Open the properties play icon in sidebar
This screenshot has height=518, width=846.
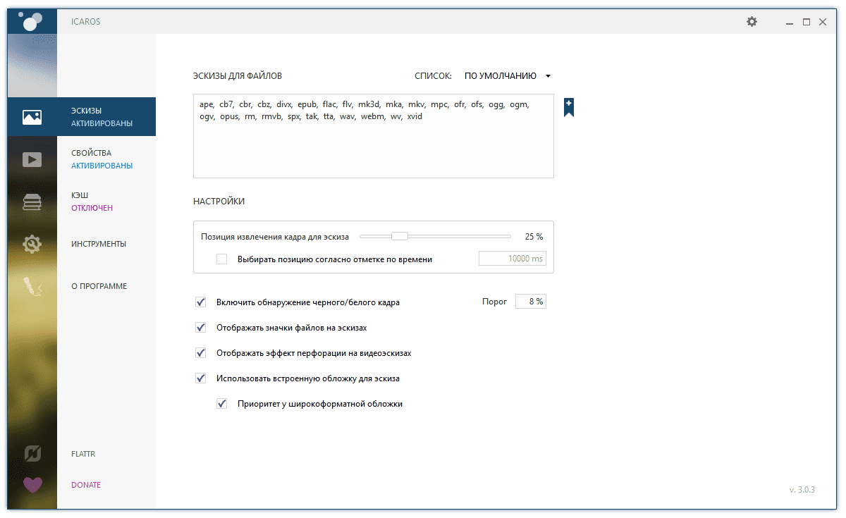[32, 159]
